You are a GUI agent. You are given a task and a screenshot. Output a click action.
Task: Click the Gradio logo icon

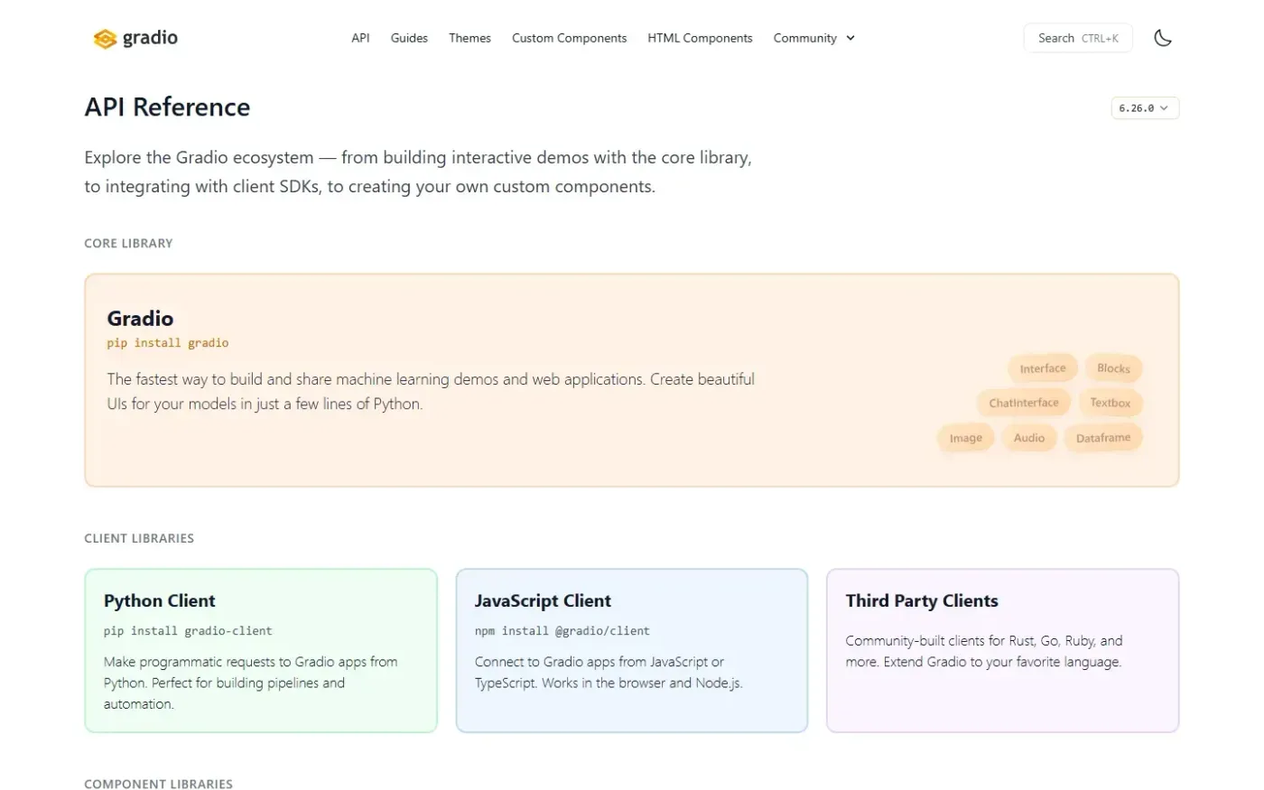point(105,38)
